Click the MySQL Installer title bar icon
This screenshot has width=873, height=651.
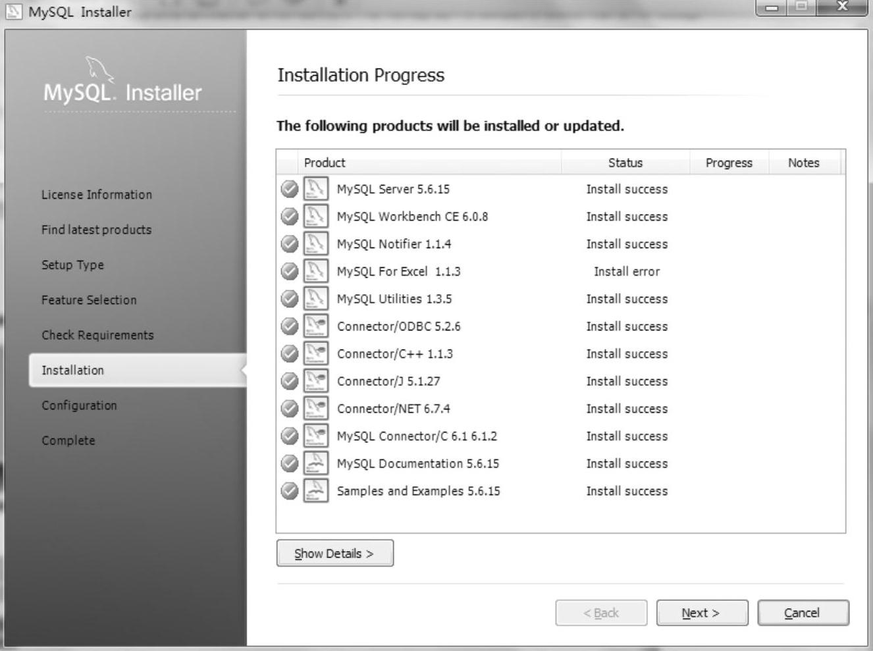coord(13,11)
